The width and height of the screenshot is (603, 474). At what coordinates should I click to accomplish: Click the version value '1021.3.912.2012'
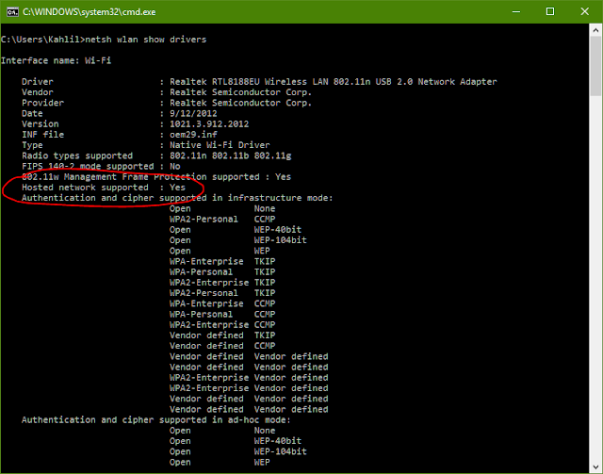(209, 123)
